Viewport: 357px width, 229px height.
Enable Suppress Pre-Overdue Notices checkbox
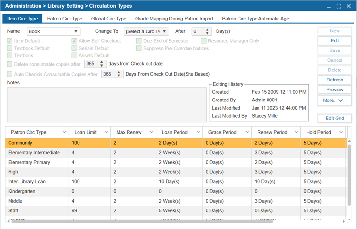point(139,48)
